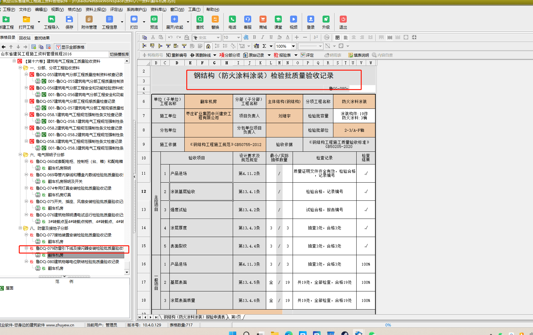
Task: Toggle right text alignment
Action: (x=362, y=37)
